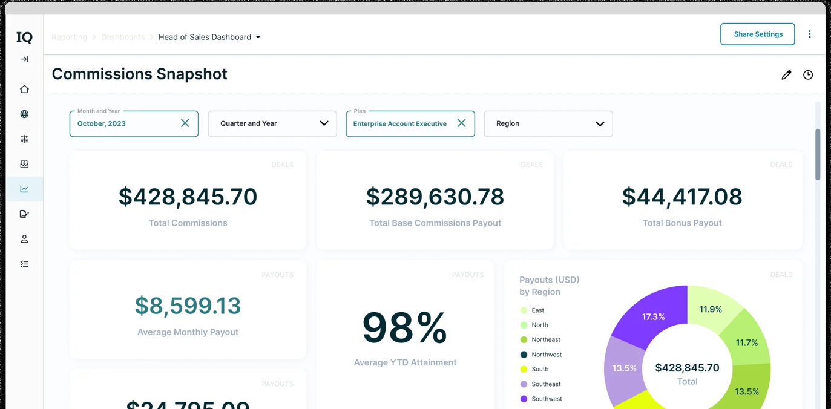Click the 11.7% donut segment

click(x=746, y=342)
